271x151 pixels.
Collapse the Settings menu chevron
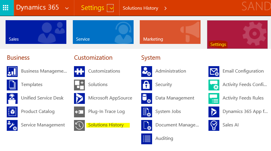point(110,8)
